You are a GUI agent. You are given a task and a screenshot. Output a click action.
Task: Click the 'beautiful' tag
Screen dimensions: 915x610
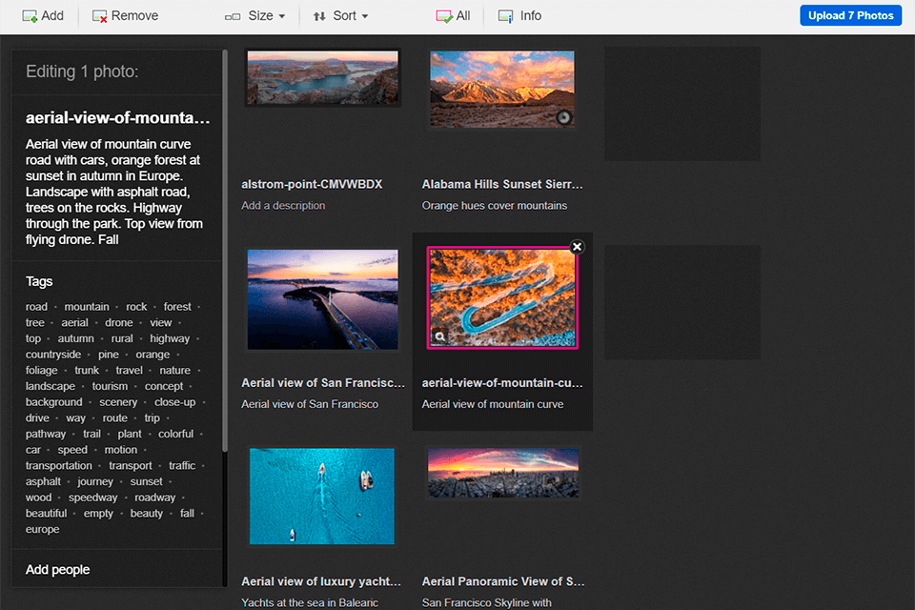point(46,513)
